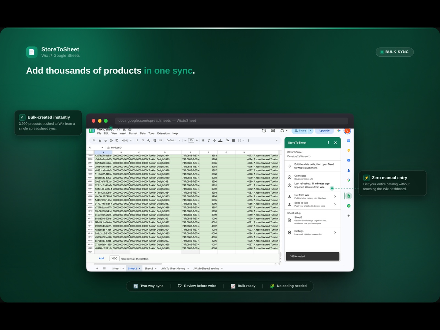This screenshot has width=440, height=330.
Task: Click the search menus magnifier icon
Action: [x=94, y=141]
